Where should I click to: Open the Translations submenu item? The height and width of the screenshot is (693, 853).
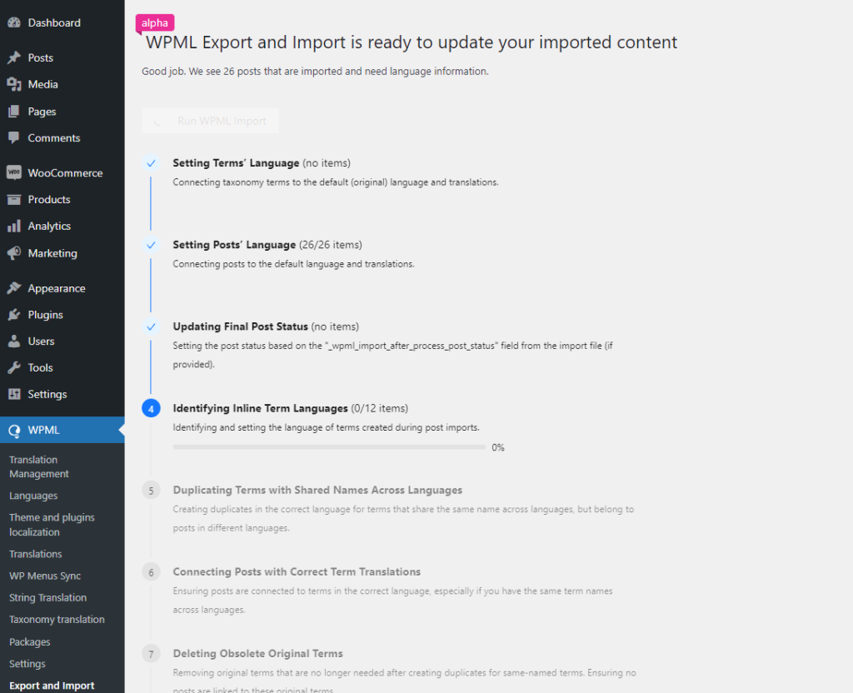pyautogui.click(x=35, y=554)
